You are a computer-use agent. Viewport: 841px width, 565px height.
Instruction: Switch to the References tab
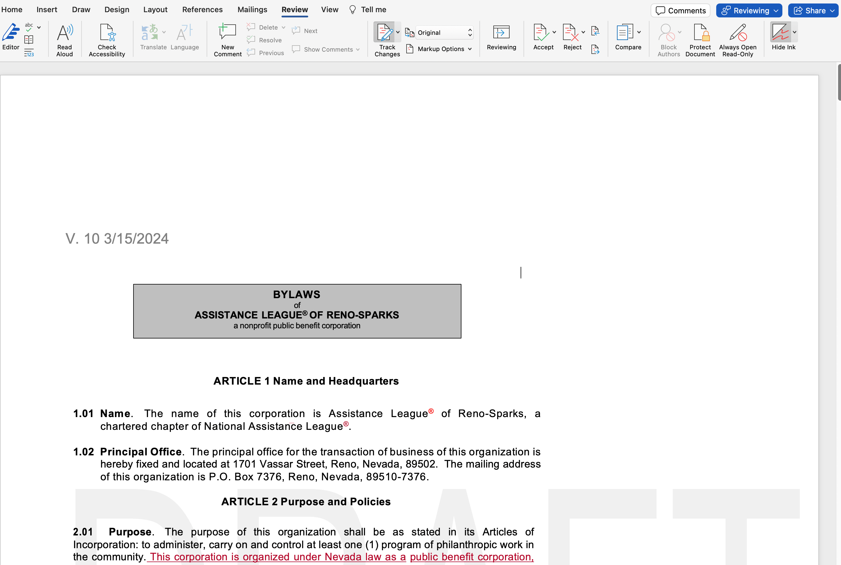pyautogui.click(x=202, y=10)
